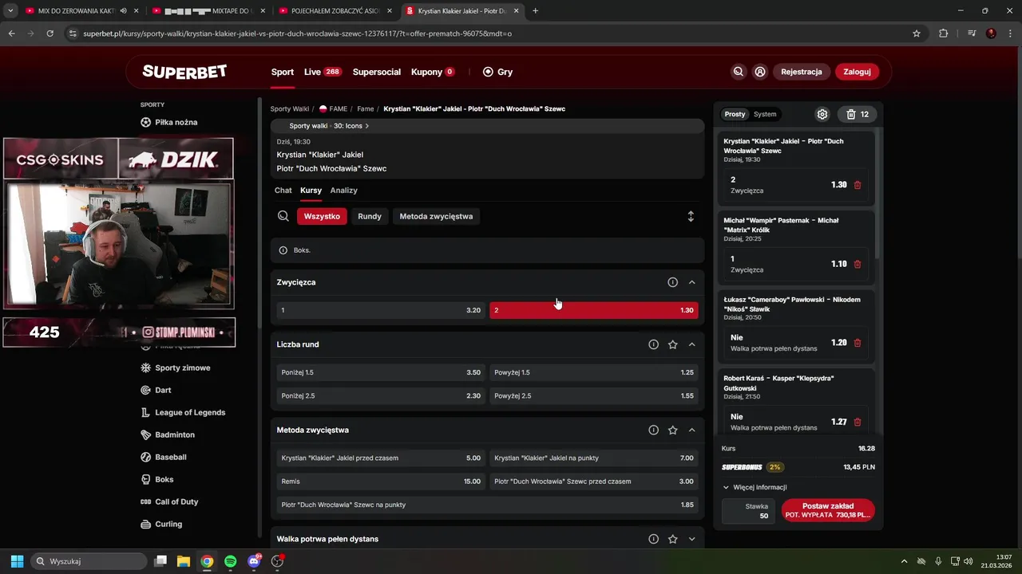The height and width of the screenshot is (574, 1022).
Task: Delete the Karaś – Gutkowski bet
Action: pos(858,422)
